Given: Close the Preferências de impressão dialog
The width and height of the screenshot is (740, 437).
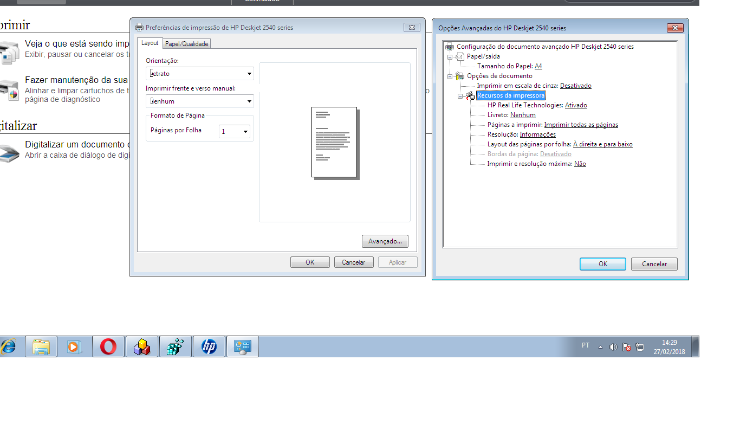Looking at the screenshot, I should pyautogui.click(x=412, y=27).
